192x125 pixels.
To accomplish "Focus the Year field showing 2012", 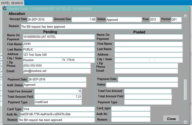I will pos(155,19).
